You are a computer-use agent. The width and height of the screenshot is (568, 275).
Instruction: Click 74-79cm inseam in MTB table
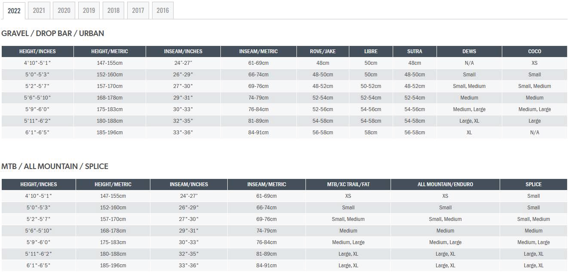point(266,231)
